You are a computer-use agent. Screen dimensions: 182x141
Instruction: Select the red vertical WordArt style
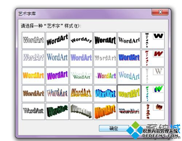[153, 58]
